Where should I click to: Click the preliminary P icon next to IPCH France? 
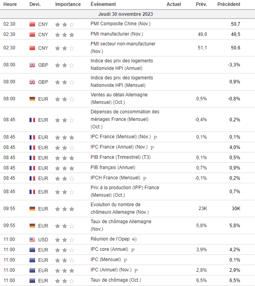145,179
